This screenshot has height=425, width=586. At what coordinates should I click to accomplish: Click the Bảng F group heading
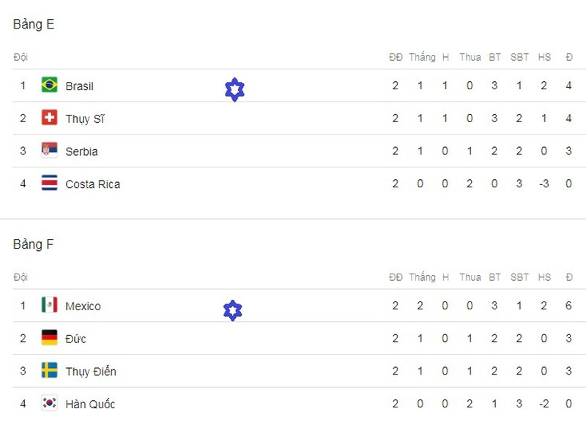coord(33,244)
